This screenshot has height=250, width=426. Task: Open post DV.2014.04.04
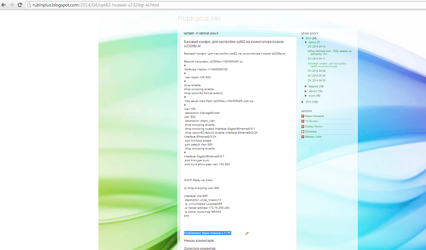point(317,76)
